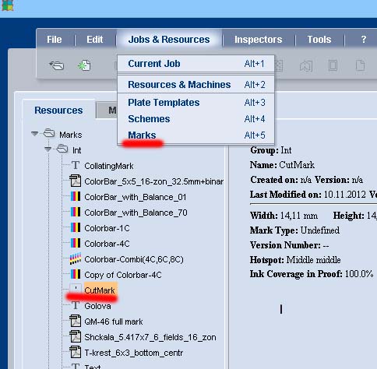Open the Inspectors menu

click(x=258, y=40)
